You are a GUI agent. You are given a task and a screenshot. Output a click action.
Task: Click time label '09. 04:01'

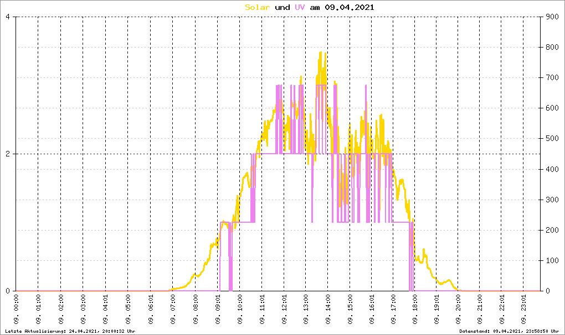106,309
